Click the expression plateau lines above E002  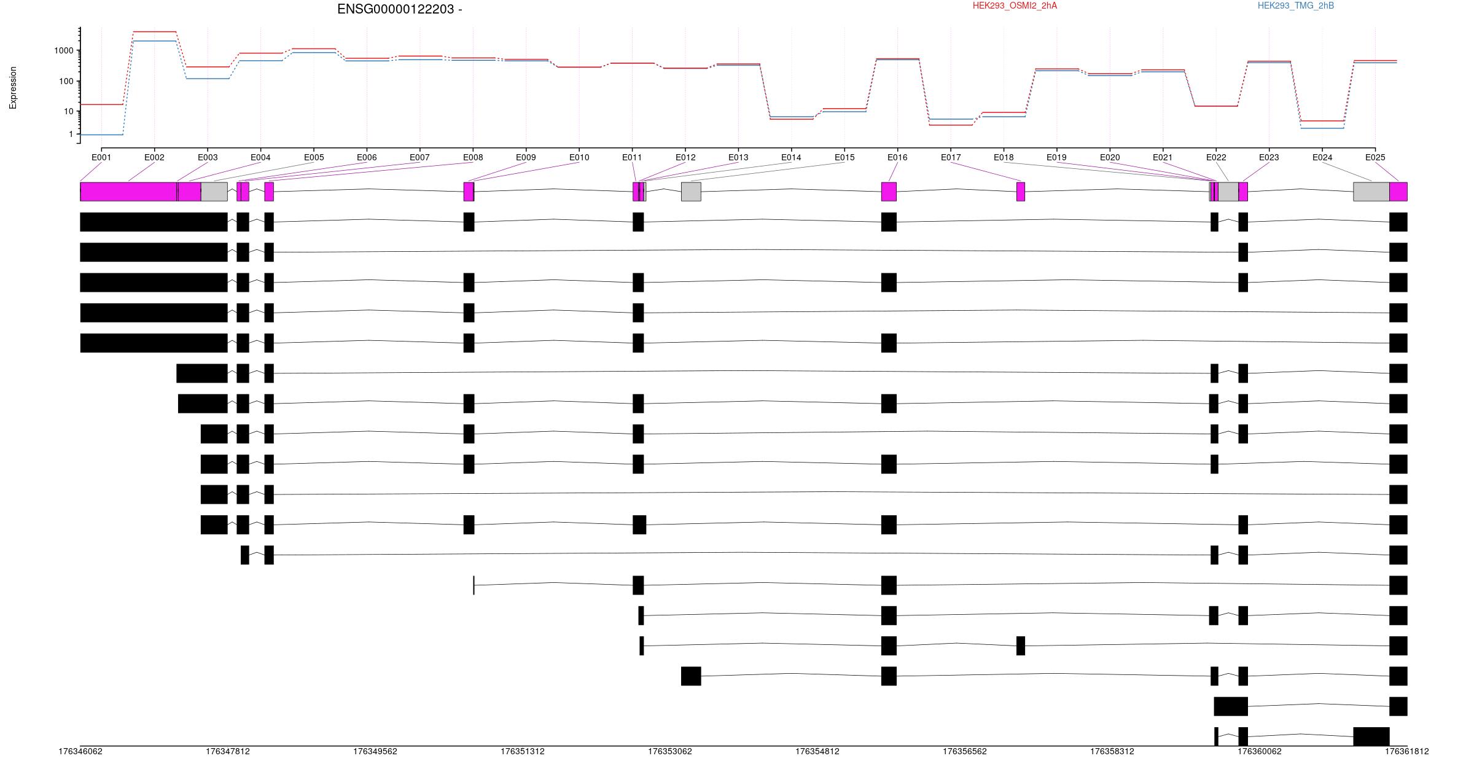154,36
